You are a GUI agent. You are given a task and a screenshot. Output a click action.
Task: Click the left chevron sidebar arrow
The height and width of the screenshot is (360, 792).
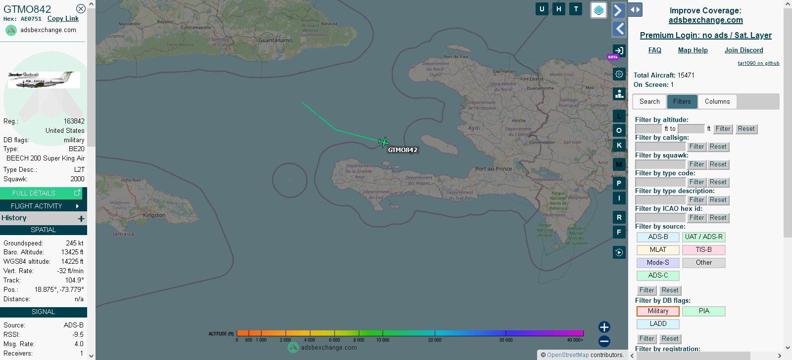point(619,29)
